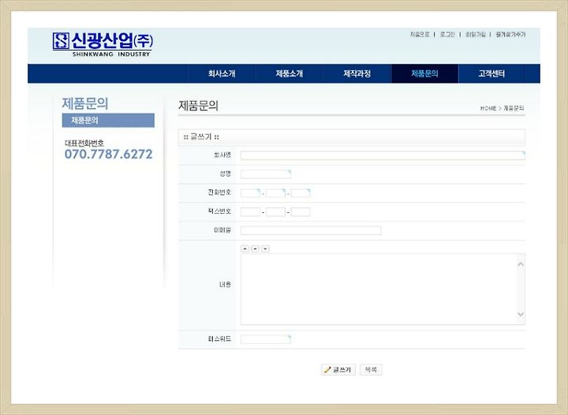Screen dimensions: 568x415
Task: Click the ':: 글쓰기 ::' section header
Action: pos(351,136)
